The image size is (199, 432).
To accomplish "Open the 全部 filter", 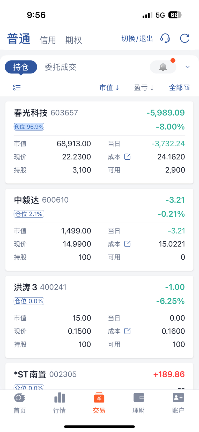I will 179,88.
